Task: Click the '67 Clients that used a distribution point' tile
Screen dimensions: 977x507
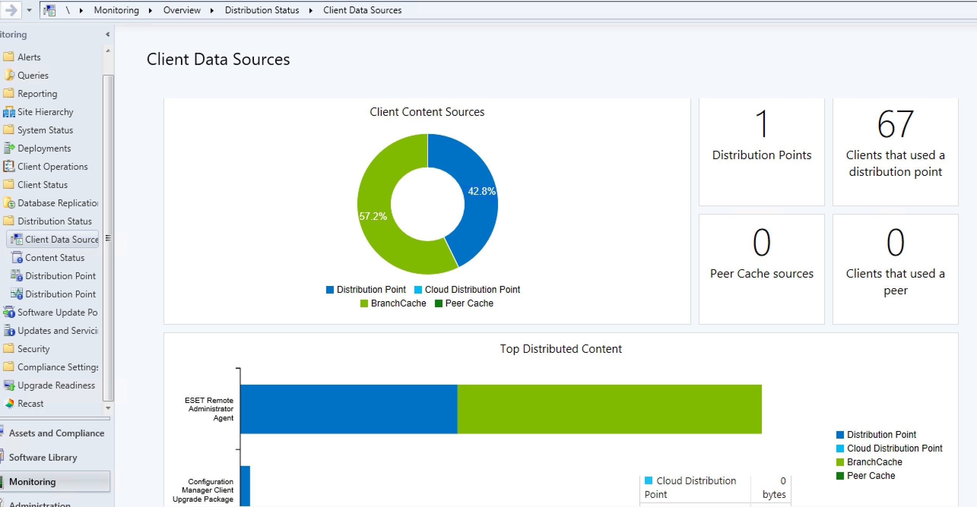Action: 895,152
